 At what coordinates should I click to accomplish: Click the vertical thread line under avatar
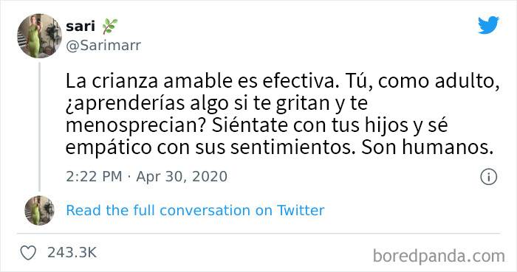point(40,127)
